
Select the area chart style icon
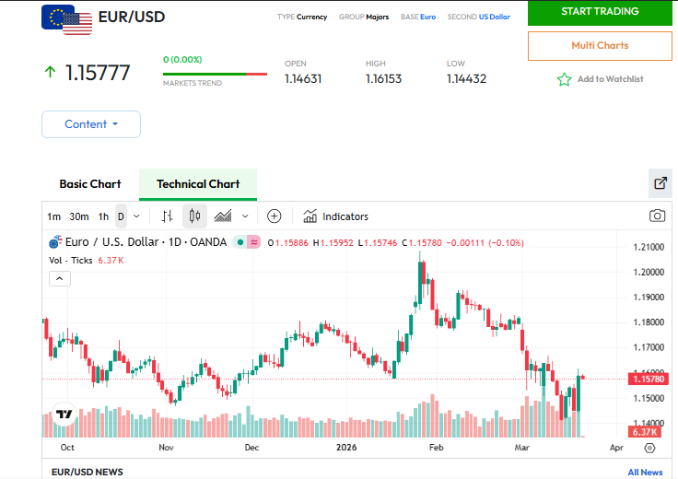[x=223, y=216]
